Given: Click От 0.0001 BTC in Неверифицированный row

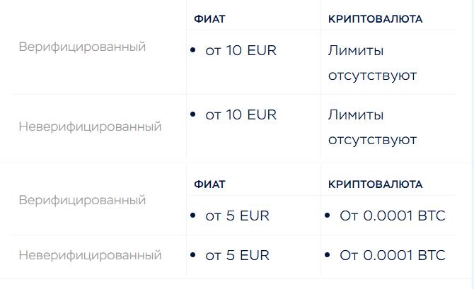Looking at the screenshot, I should click(393, 256).
